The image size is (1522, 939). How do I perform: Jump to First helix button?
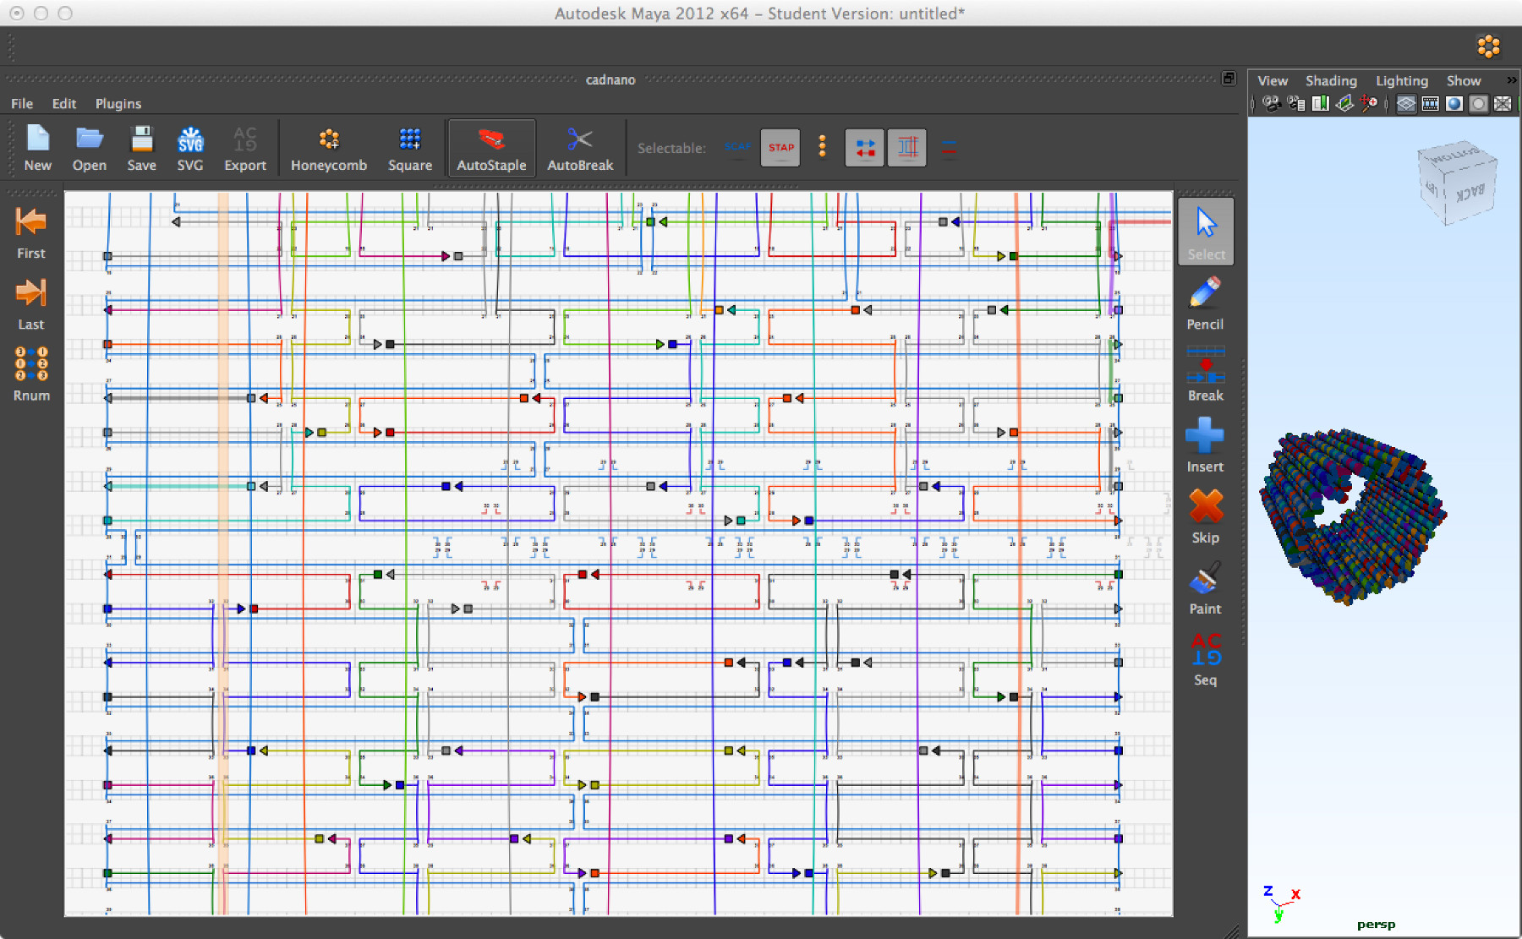pyautogui.click(x=31, y=232)
